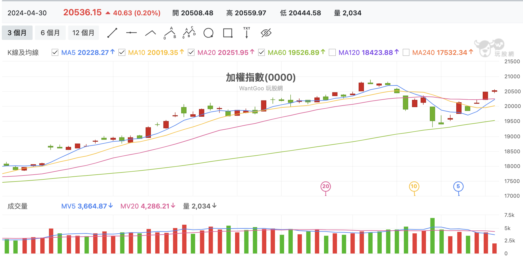
Task: Click the date 2024-04-30
Action: click(27, 13)
